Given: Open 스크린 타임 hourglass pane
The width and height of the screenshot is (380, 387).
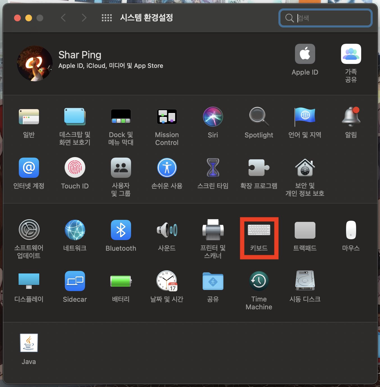Looking at the screenshot, I should point(213,168).
